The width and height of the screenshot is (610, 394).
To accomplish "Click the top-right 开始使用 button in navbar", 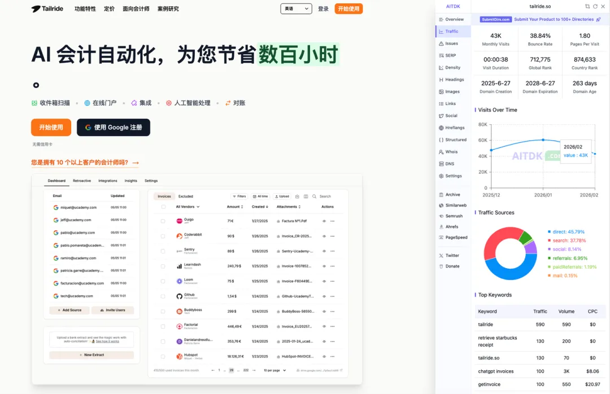I will 348,8.
